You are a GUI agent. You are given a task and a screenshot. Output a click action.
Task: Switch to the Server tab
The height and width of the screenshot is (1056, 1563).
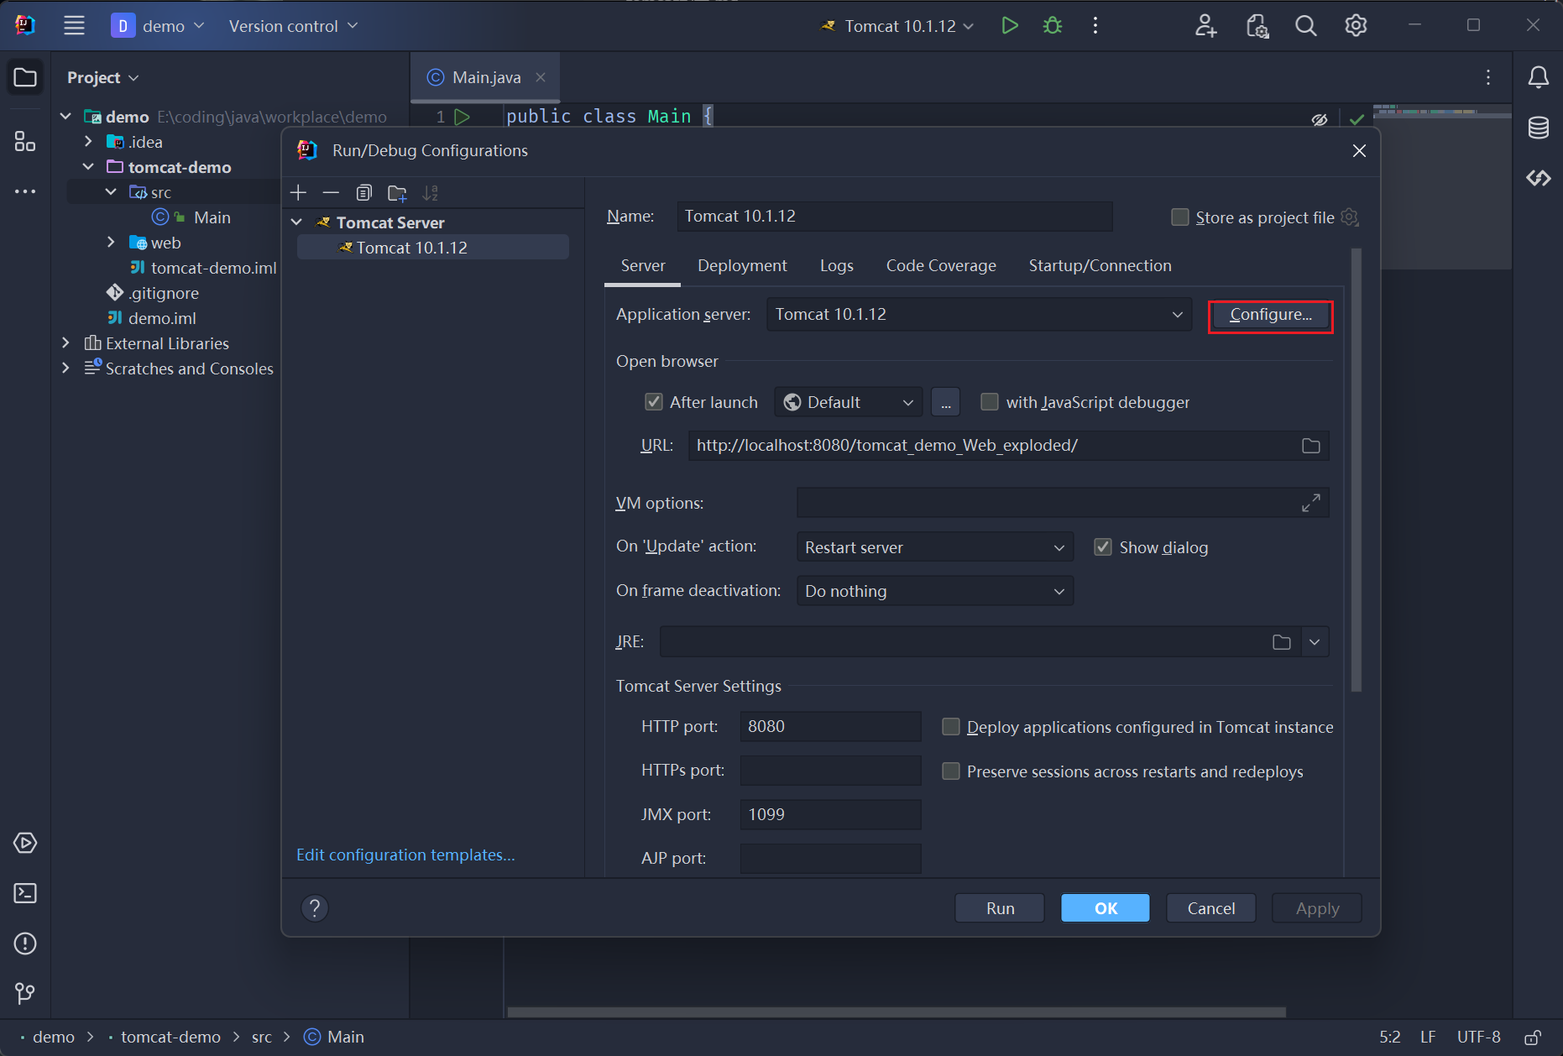tap(643, 266)
